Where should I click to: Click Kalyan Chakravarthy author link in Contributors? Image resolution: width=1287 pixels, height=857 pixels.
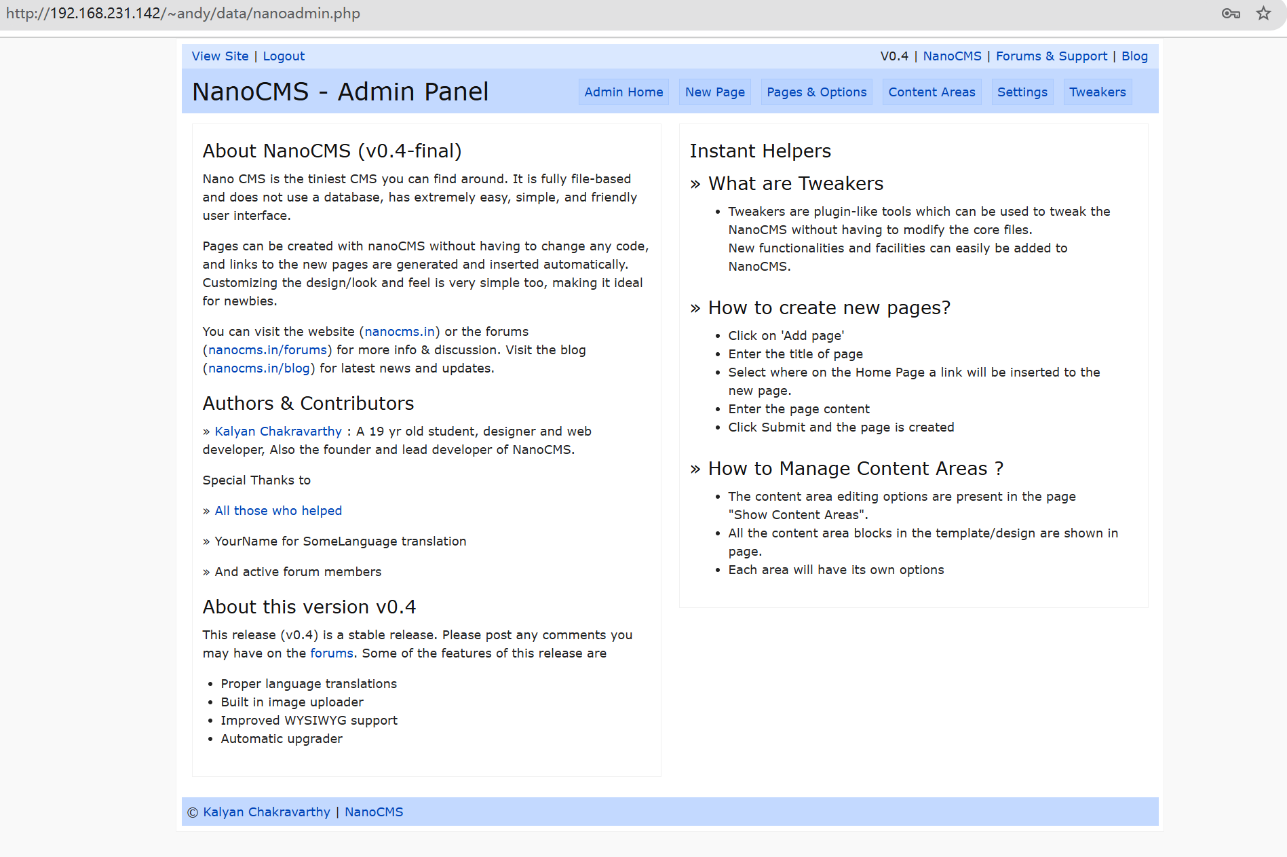[x=278, y=432]
